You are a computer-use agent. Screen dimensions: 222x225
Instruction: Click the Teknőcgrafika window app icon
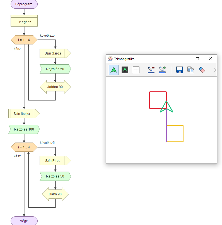coord(110,59)
